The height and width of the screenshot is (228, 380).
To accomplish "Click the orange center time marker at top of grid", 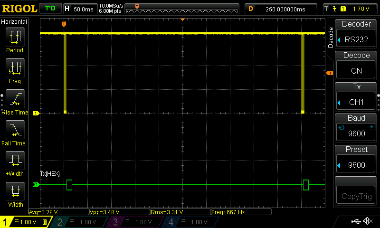I will (182, 19).
